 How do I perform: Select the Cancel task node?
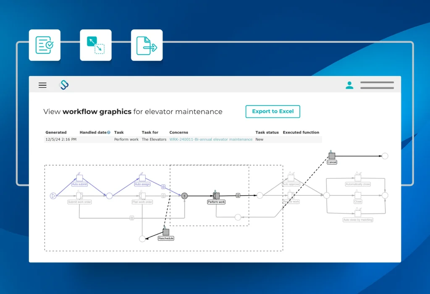pos(332,156)
